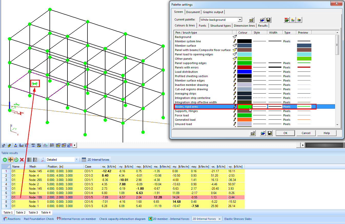Click the red X delete icon in Table results

coord(22,160)
